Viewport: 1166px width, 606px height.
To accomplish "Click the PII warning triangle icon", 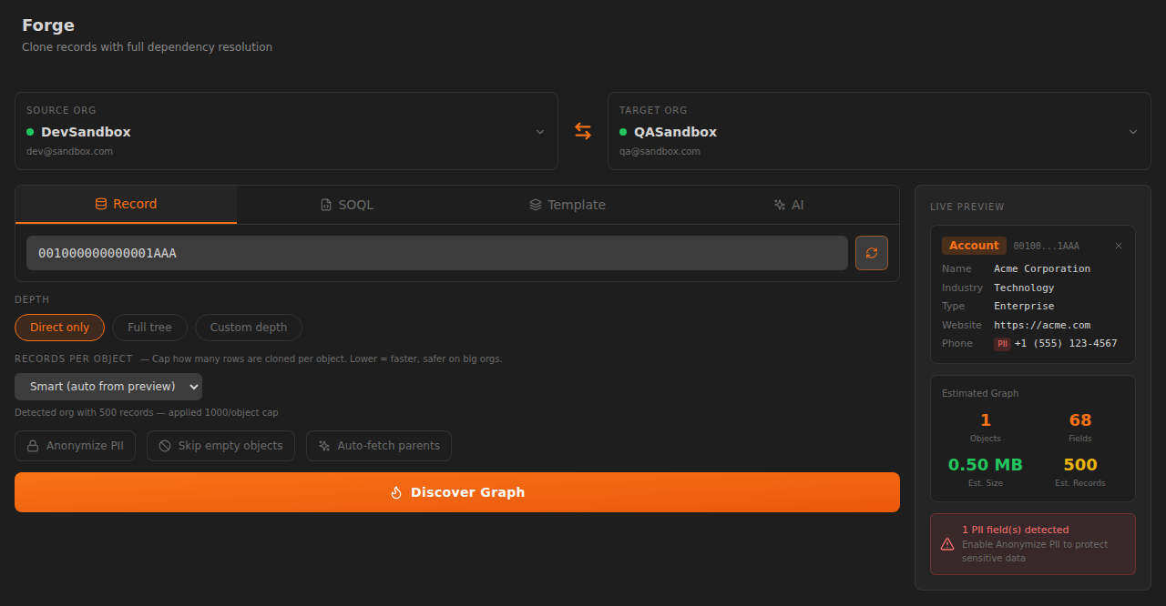I will click(x=947, y=544).
